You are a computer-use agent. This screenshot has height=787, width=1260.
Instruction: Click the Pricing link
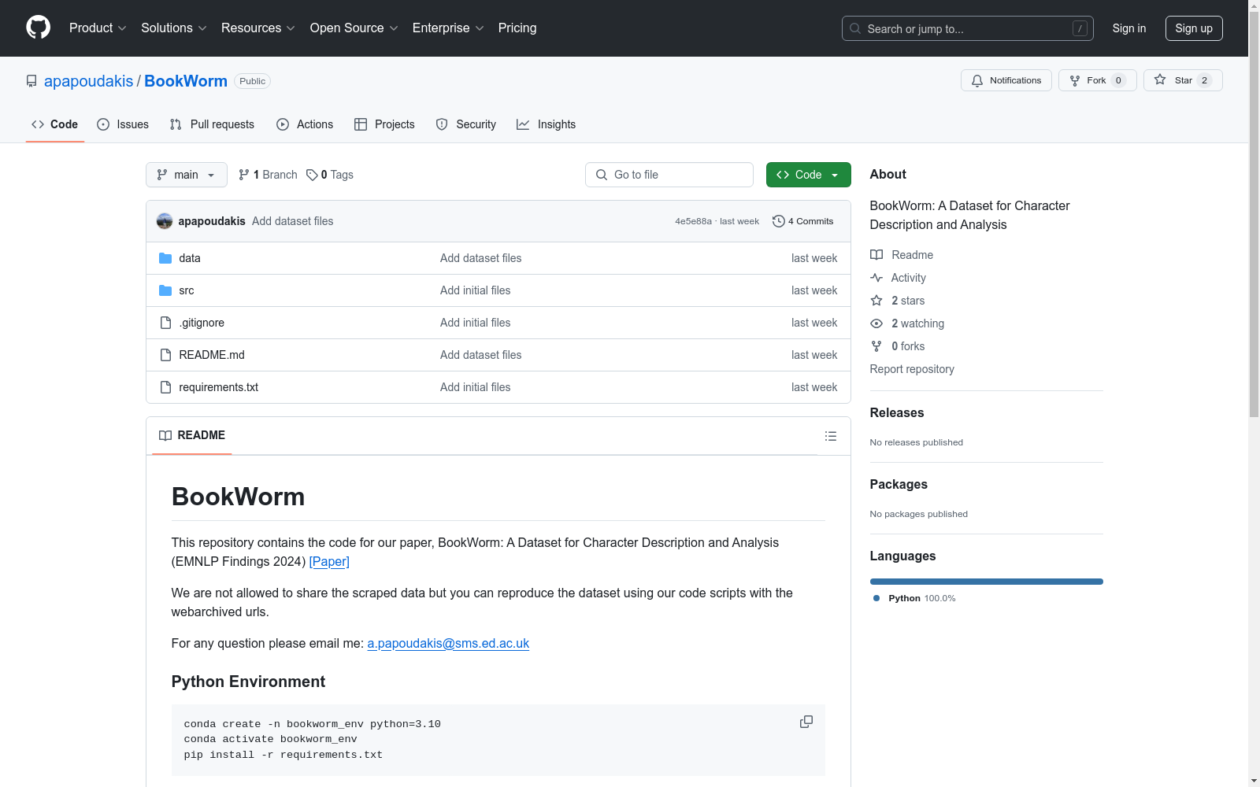pos(517,28)
